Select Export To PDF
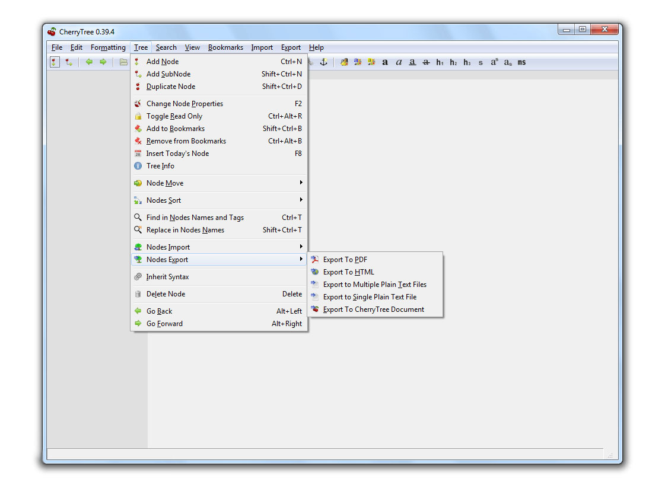 click(x=375, y=260)
